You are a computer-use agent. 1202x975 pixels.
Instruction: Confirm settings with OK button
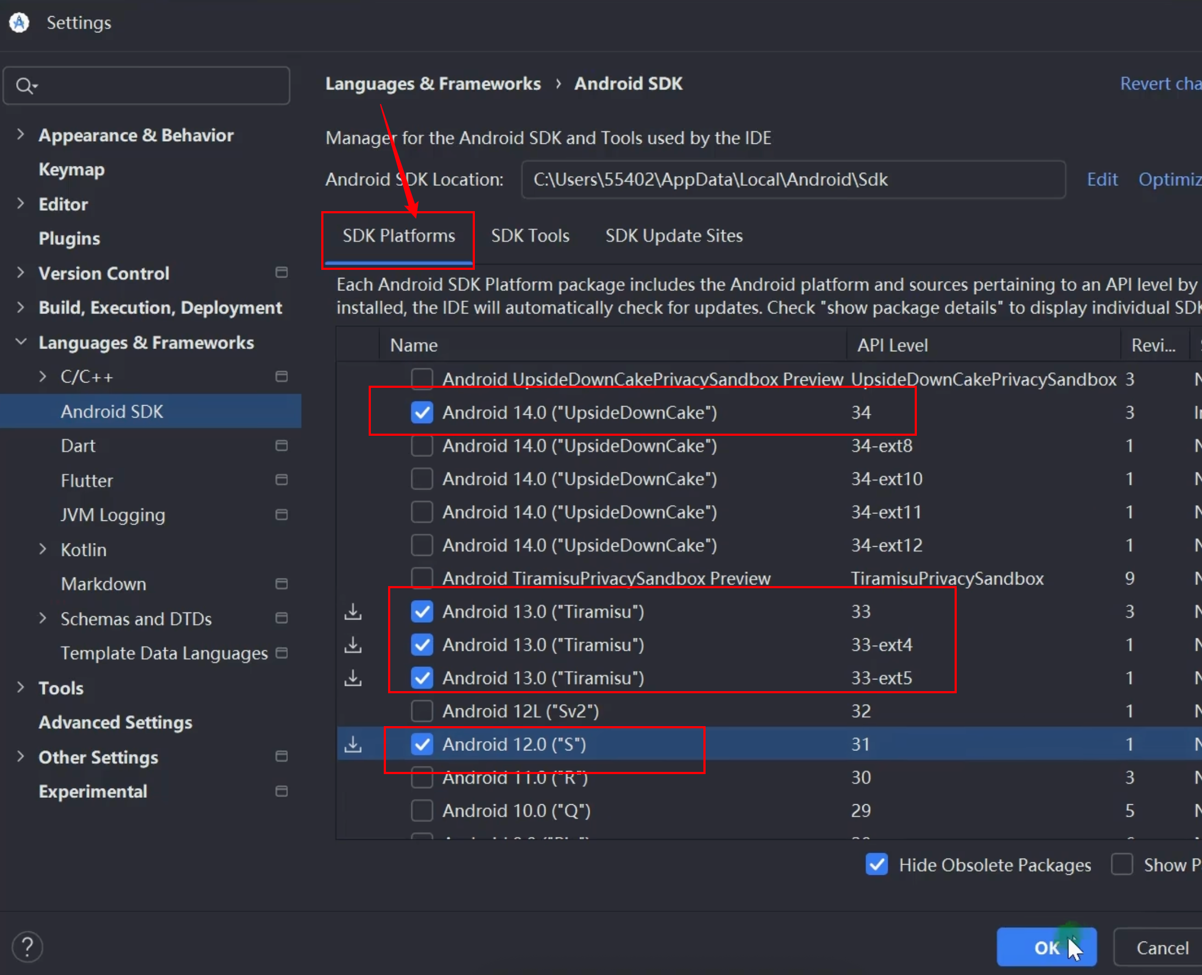[1046, 948]
